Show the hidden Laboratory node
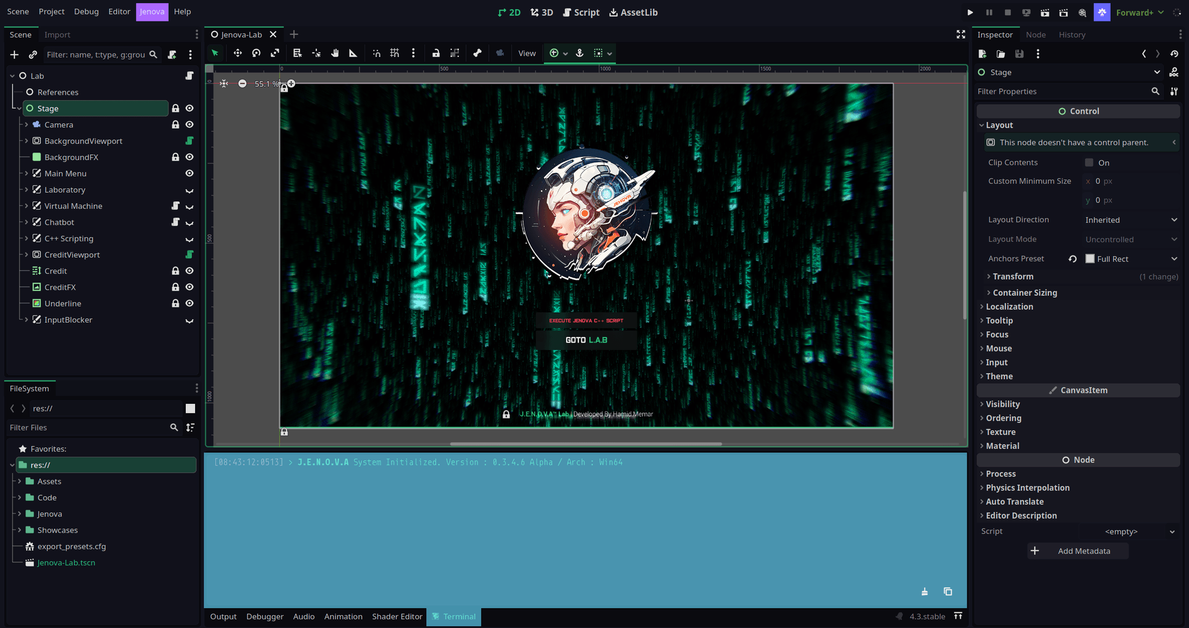Viewport: 1189px width, 628px height. 189,190
